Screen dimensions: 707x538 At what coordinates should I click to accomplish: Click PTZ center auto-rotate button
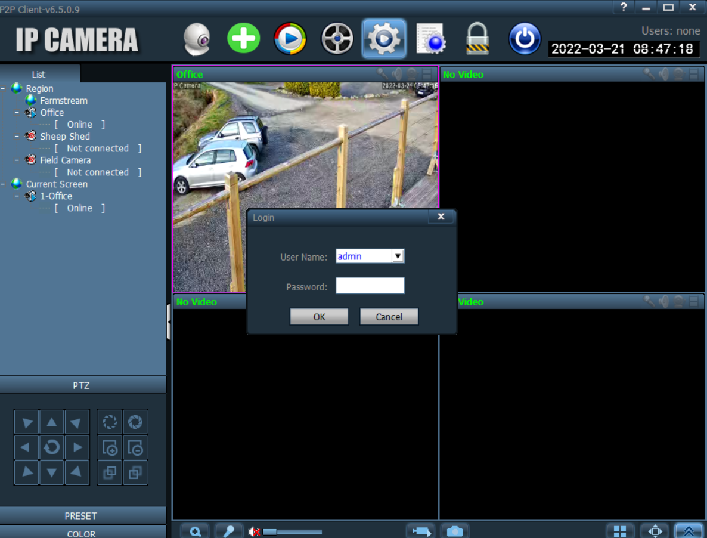point(52,447)
